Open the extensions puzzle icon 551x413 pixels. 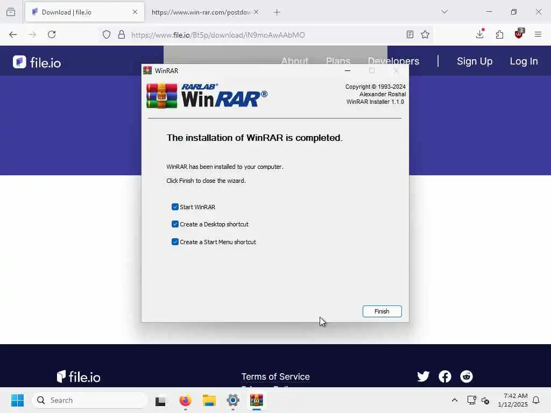pyautogui.click(x=500, y=34)
